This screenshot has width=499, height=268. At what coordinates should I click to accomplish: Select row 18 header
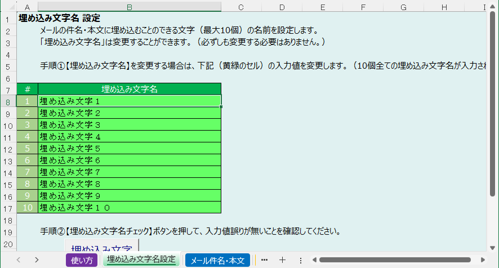8,221
